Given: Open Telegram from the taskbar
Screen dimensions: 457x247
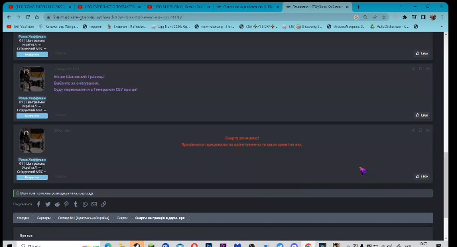Looking at the screenshot, I should point(280,245).
